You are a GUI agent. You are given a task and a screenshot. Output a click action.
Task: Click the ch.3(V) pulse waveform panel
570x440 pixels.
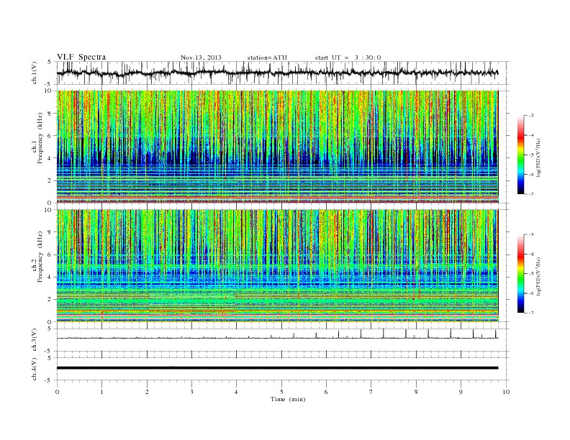(283, 340)
